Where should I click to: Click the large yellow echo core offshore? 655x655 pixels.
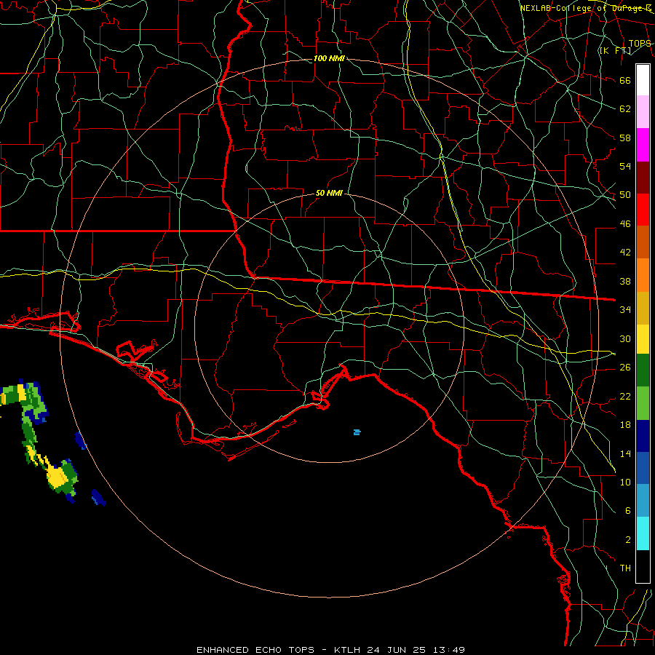pyautogui.click(x=56, y=476)
